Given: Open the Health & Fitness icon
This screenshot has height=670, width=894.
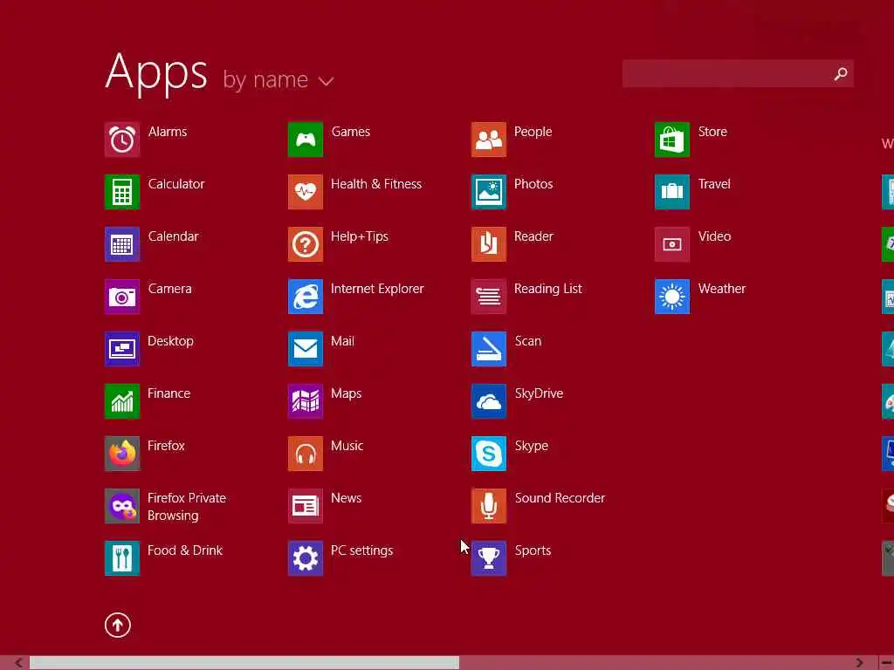Looking at the screenshot, I should 306,192.
